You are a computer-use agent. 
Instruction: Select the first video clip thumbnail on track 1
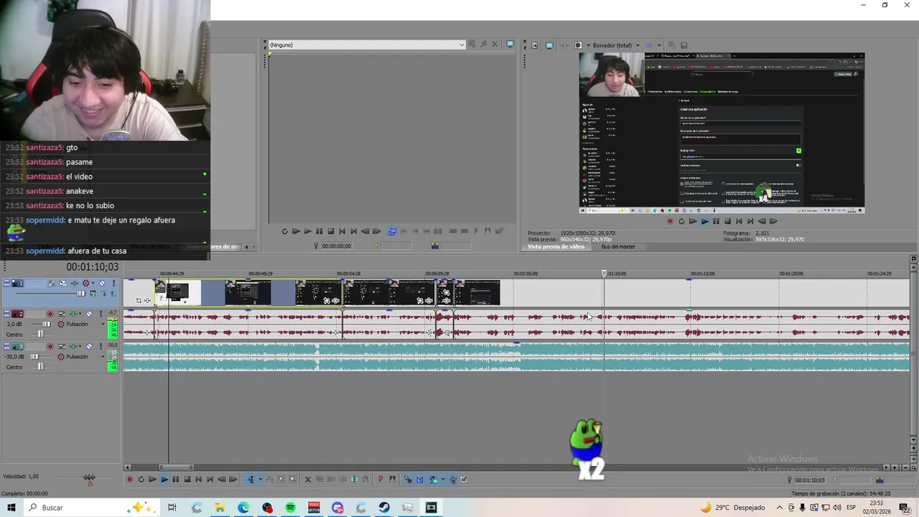[x=177, y=292]
